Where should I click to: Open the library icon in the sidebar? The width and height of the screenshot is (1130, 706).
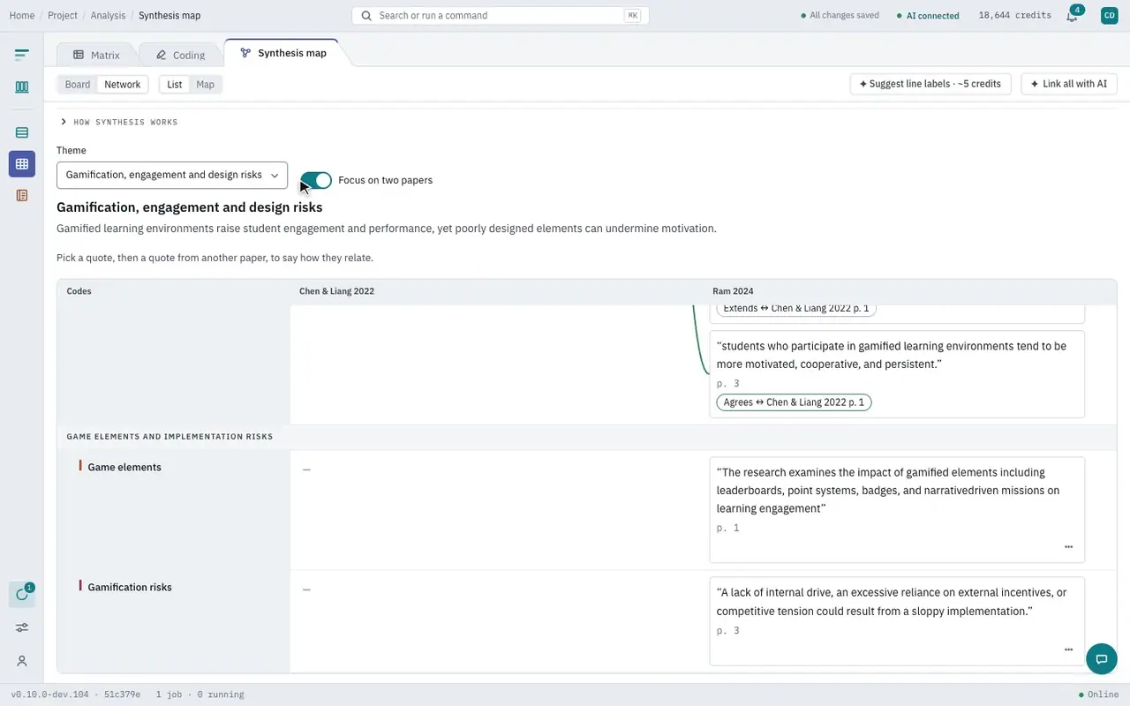pyautogui.click(x=22, y=87)
